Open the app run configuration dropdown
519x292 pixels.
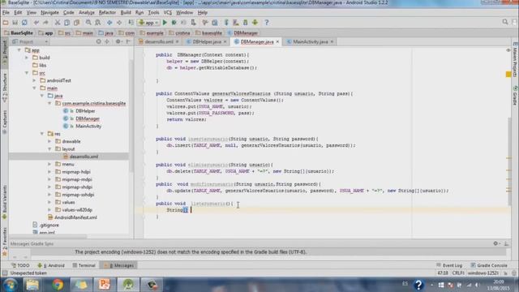click(x=149, y=23)
